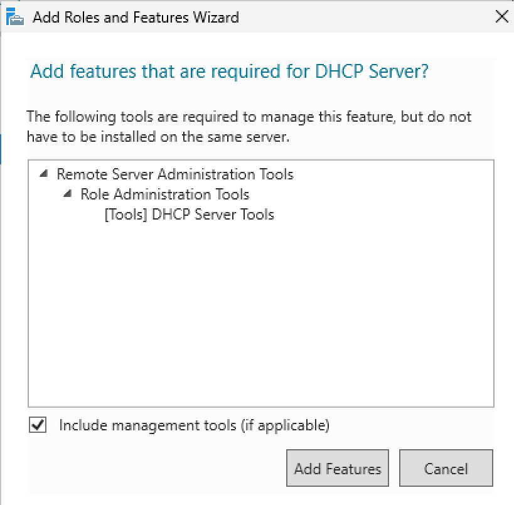Screen dimensions: 514x505
Task: Close the Add Roles and Features Wizard dialog
Action: click(x=501, y=17)
